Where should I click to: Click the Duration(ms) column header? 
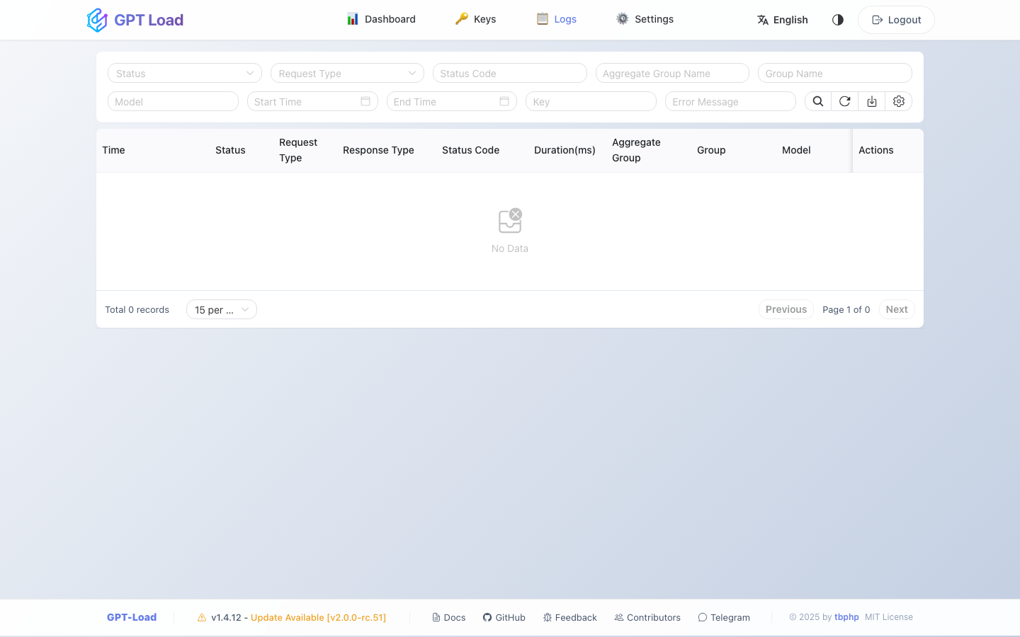point(565,150)
